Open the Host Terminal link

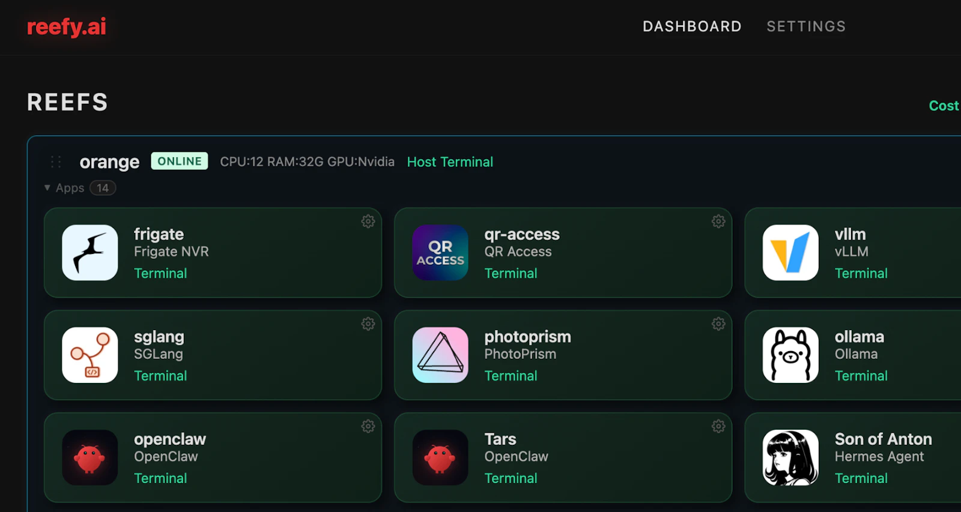[x=450, y=162]
